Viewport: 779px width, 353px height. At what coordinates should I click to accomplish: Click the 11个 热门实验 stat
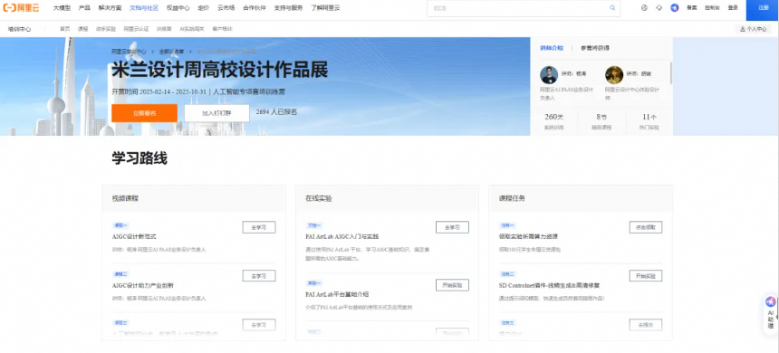point(649,121)
